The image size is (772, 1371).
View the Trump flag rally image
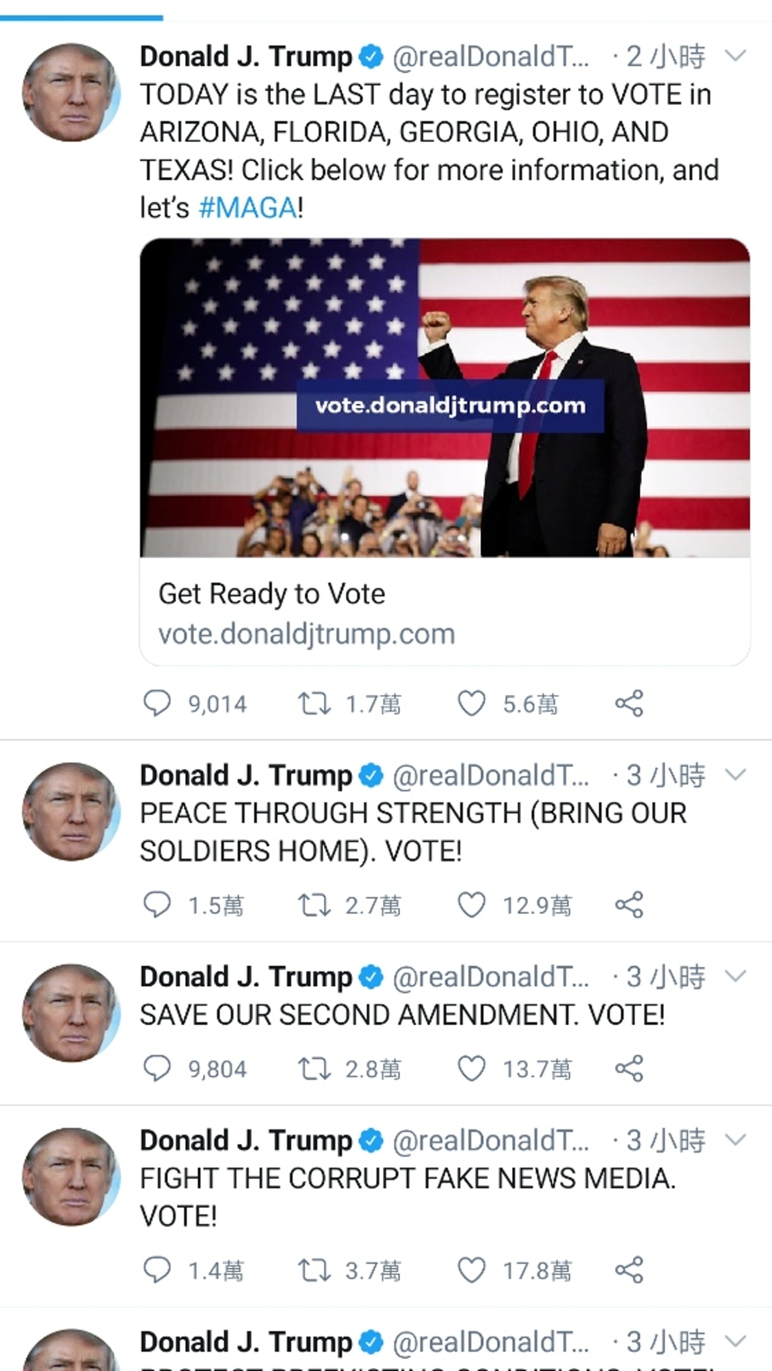(445, 398)
